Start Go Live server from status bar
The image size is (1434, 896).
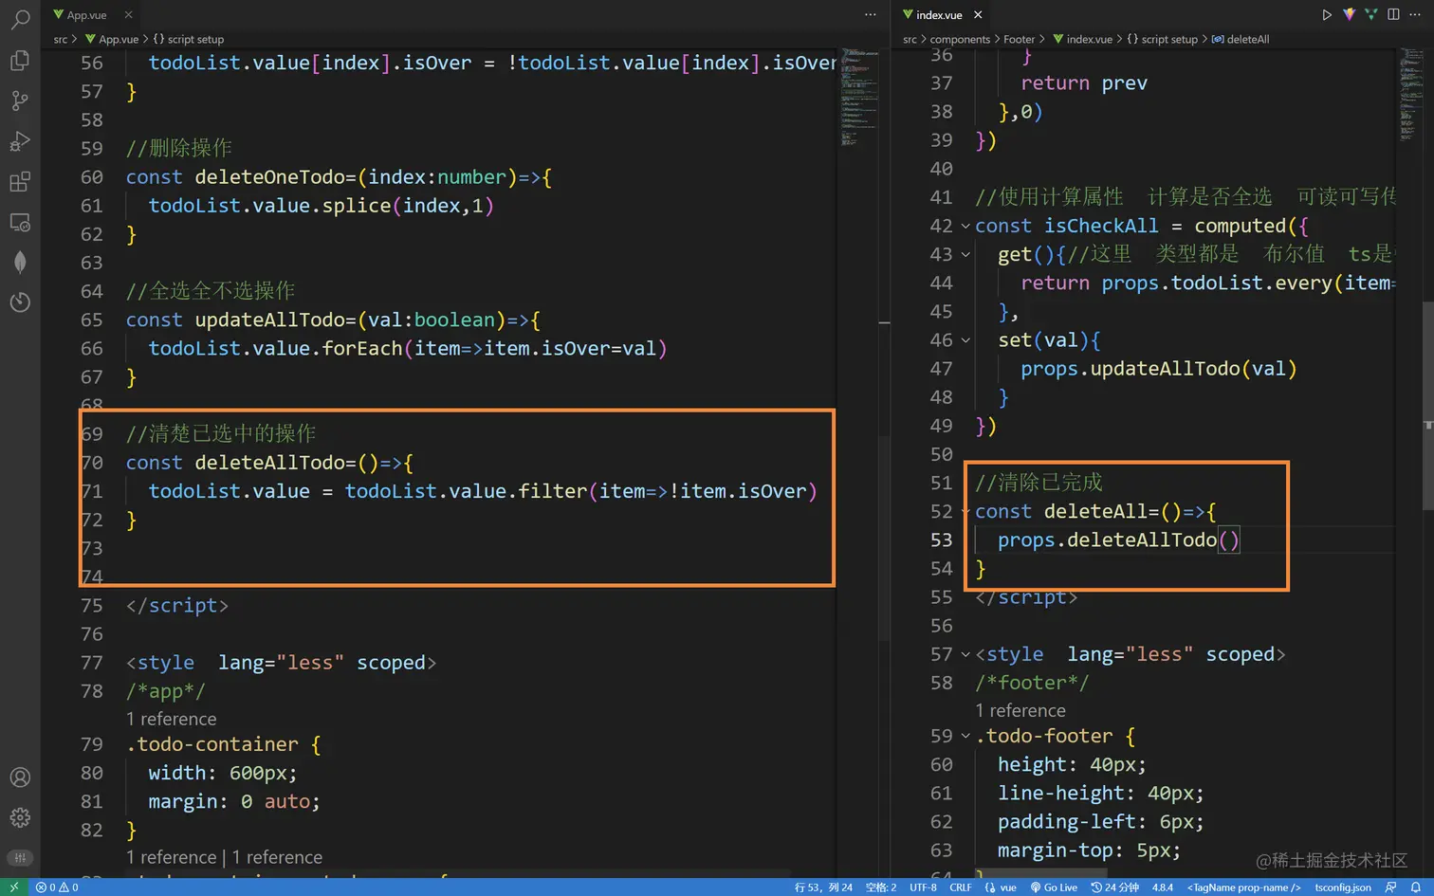(1054, 887)
